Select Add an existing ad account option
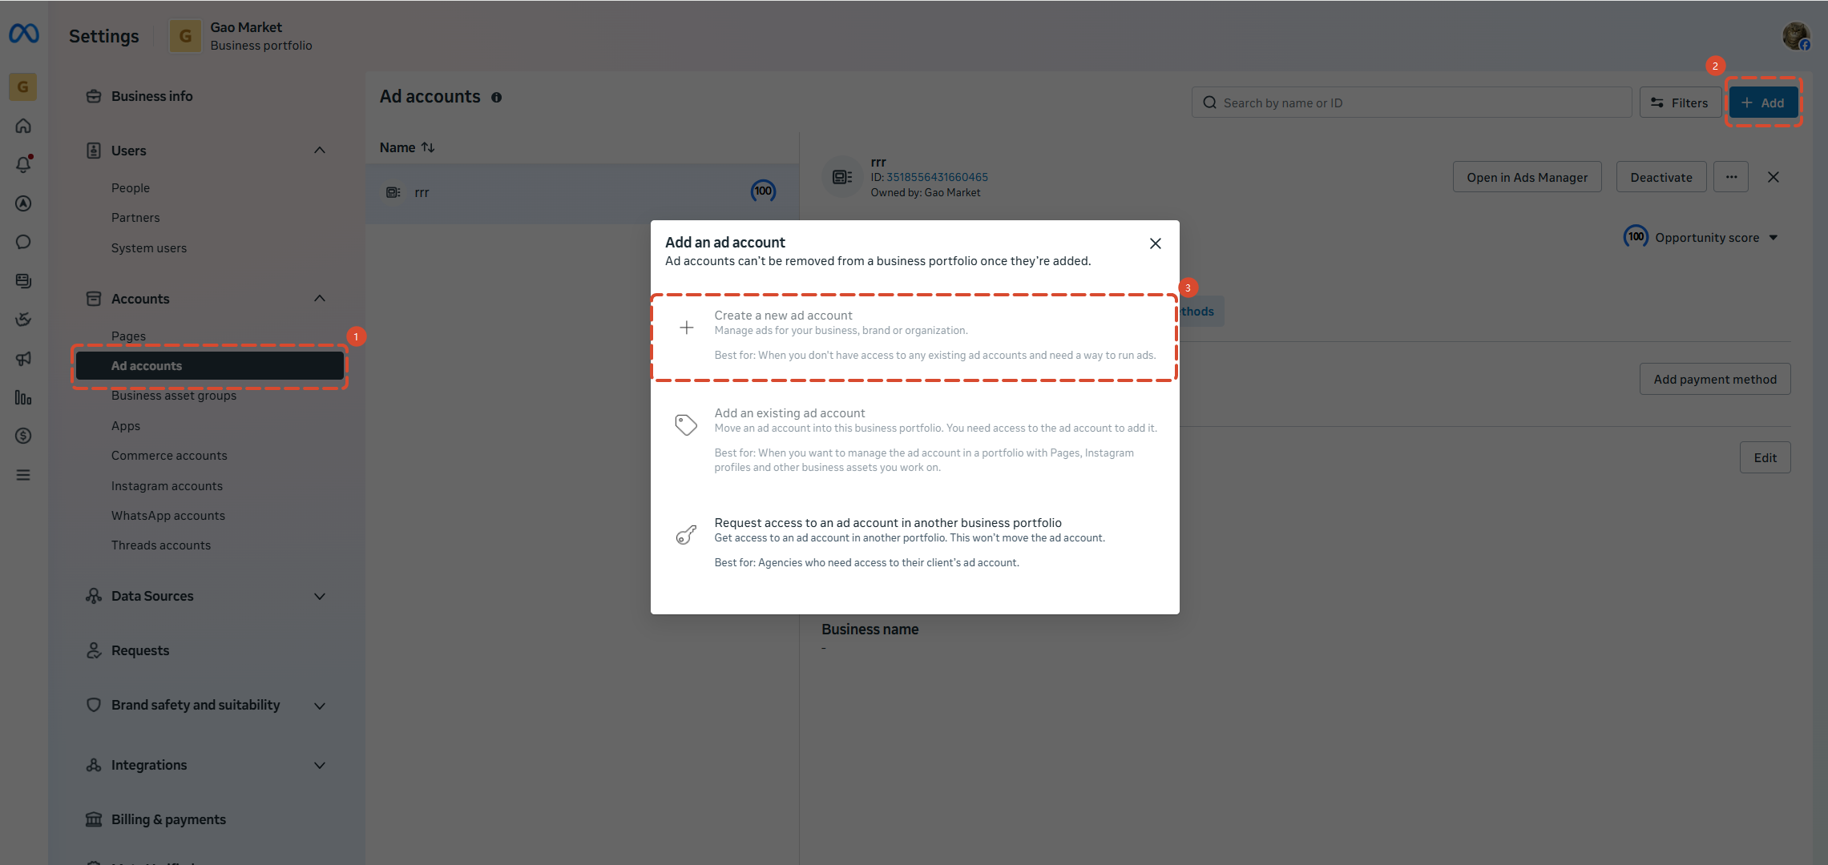This screenshot has height=865, width=1828. point(914,440)
